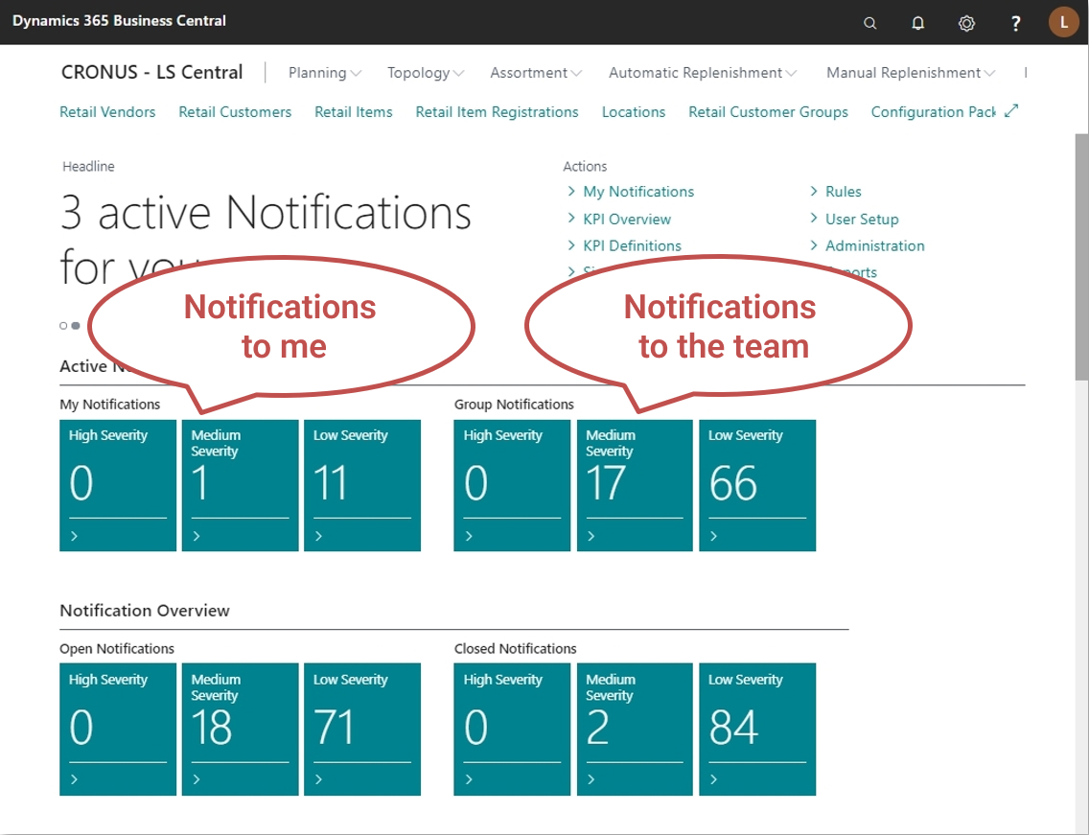Screen dimensions: 1089x835
Task: Click arrow on Closed Notifications High Severity tile
Action: 469,779
